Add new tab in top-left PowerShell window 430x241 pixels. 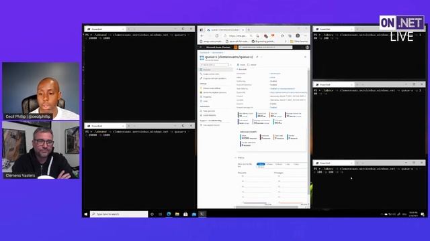point(128,29)
